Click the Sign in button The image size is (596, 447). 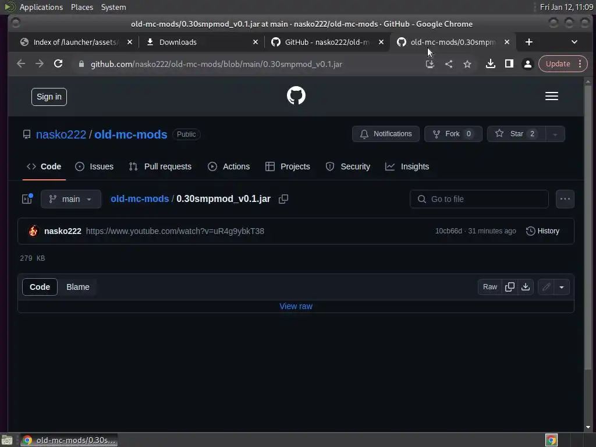tap(49, 97)
